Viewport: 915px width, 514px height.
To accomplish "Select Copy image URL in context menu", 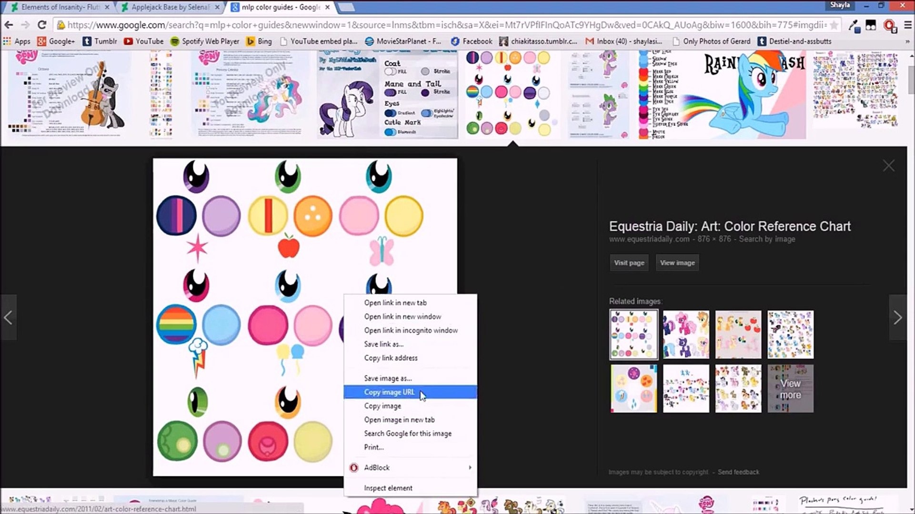I will pos(389,392).
